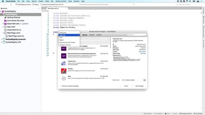Click the Serilog package icon
This screenshot has height=115, width=205.
click(64, 71)
